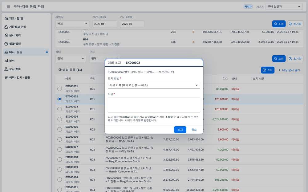Click the difference value -596,250.00
This screenshot has width=308, height=192.
pyautogui.click(x=221, y=180)
